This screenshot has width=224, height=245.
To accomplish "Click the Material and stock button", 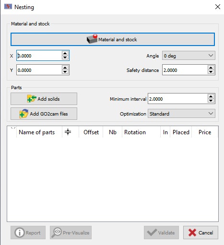I will pyautogui.click(x=113, y=39).
